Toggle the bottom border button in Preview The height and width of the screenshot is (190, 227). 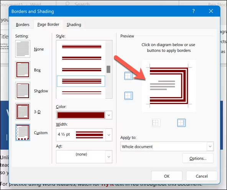(x=128, y=96)
